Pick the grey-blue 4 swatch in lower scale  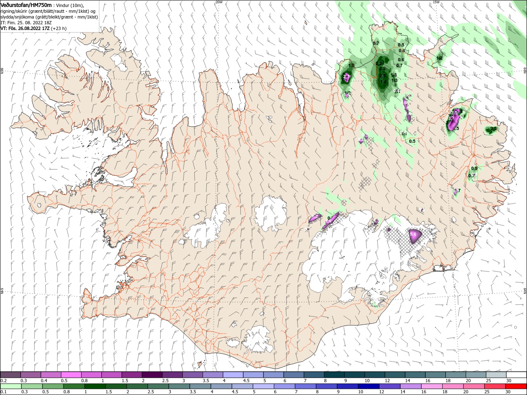pos(221,386)
